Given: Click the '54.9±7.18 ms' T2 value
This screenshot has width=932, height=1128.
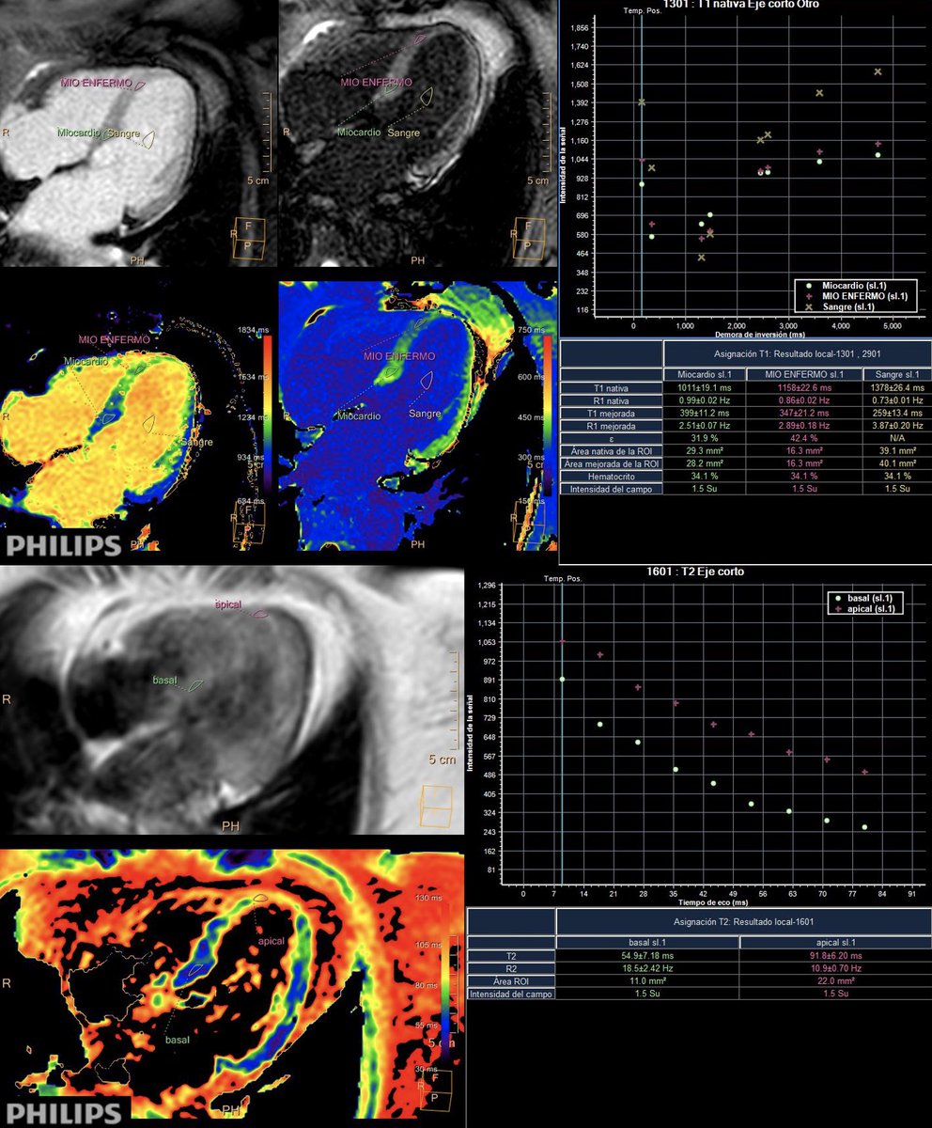Looking at the screenshot, I should pyautogui.click(x=647, y=955).
